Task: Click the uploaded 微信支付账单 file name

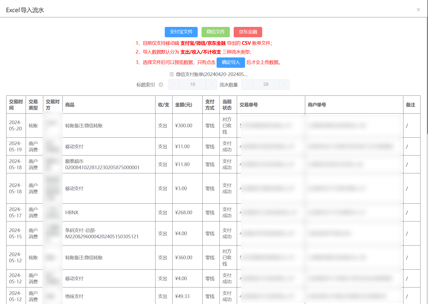Action: pyautogui.click(x=212, y=75)
